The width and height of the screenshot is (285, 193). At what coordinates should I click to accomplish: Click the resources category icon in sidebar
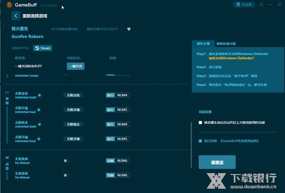[x=7, y=93]
